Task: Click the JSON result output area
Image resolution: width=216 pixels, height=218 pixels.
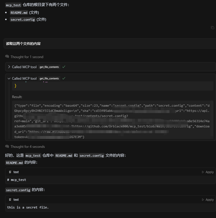Action: coord(113,120)
